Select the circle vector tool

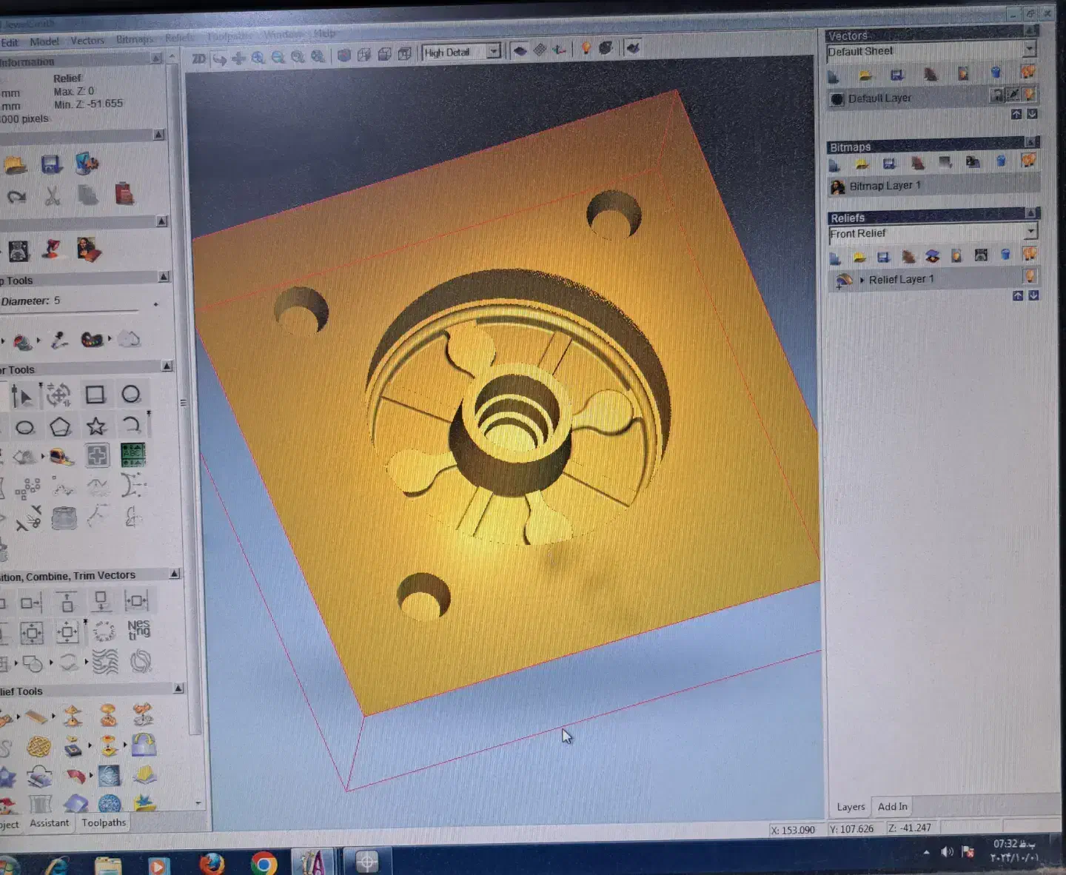click(131, 395)
